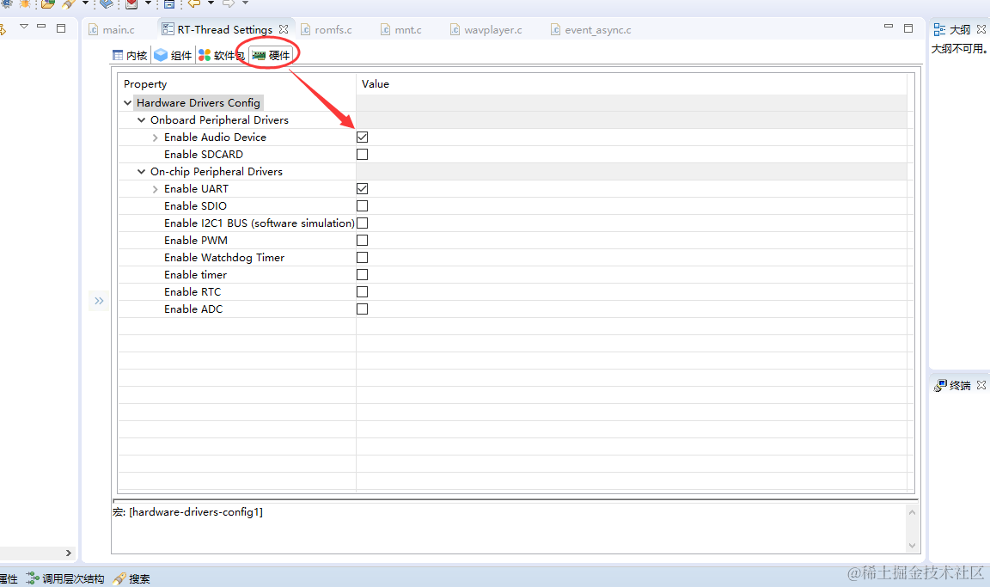
Task: Click the double-chevron sidebar expander
Action: [x=99, y=301]
